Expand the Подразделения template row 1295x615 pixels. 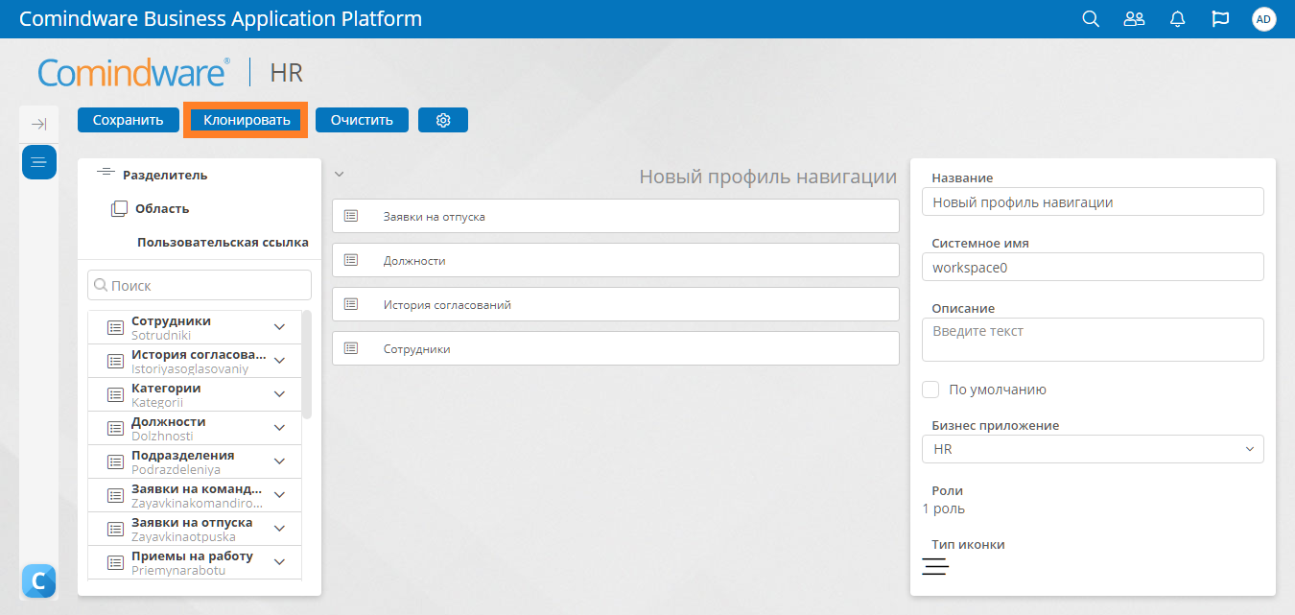[279, 461]
